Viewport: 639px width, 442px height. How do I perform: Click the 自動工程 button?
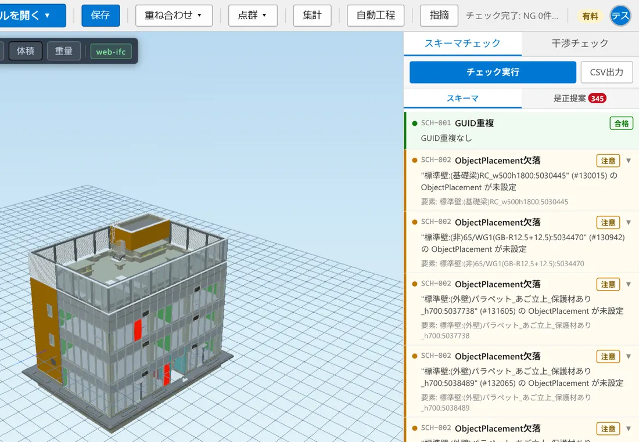[x=376, y=16]
